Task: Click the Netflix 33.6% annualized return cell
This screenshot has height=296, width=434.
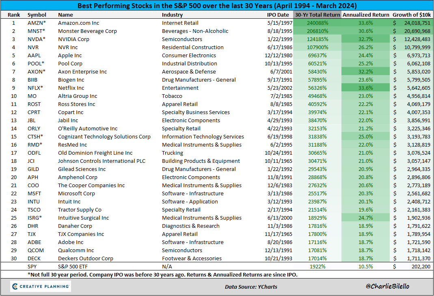Action: click(x=366, y=88)
